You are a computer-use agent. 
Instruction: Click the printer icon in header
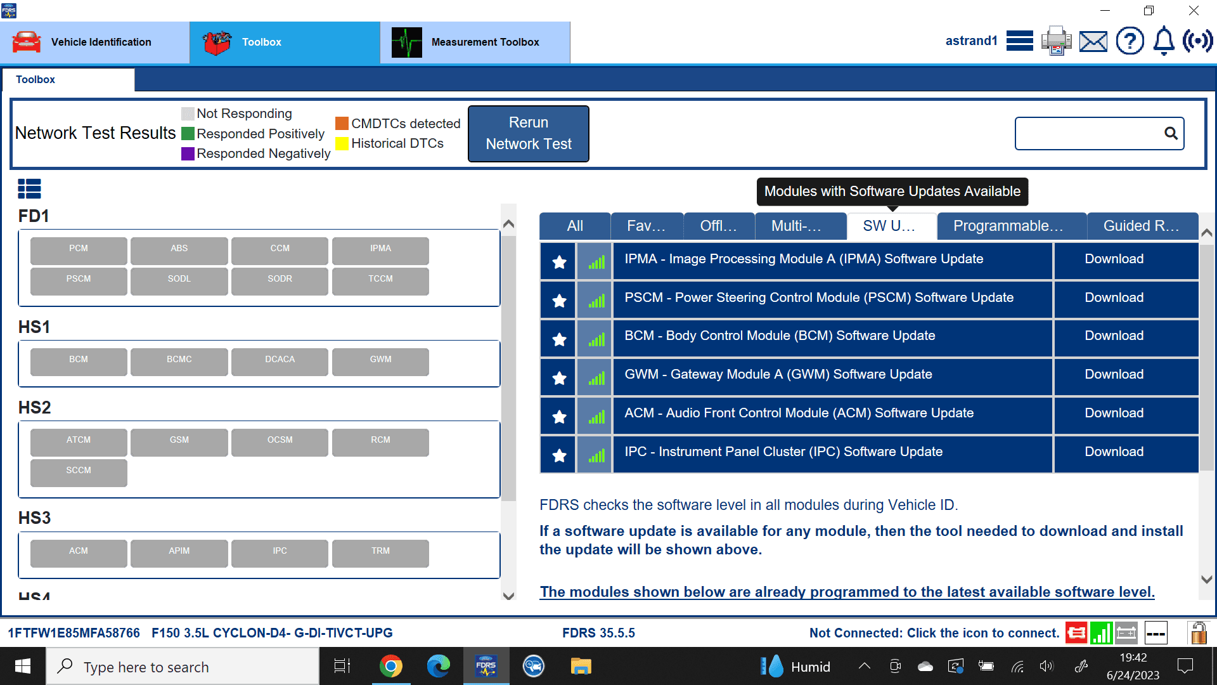1056,41
